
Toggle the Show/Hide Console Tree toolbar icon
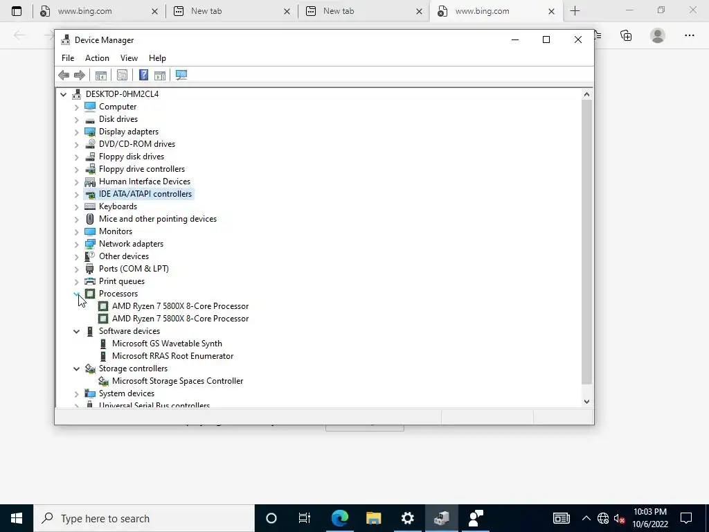point(101,75)
